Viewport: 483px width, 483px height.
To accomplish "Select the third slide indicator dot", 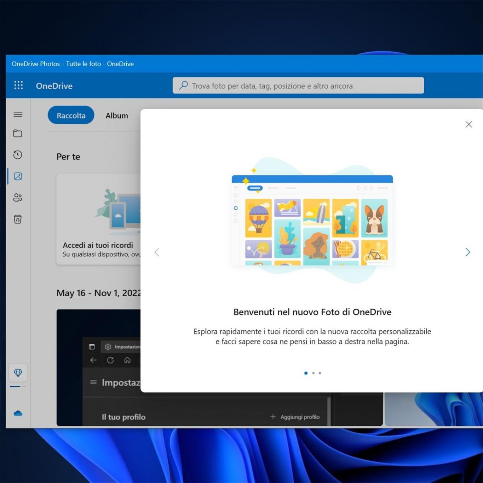I will pyautogui.click(x=320, y=373).
